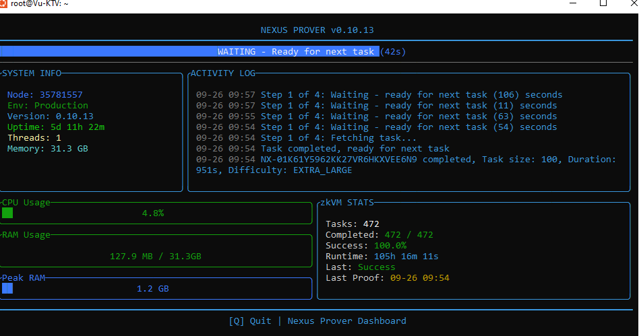
Task: Click log entry waiting (11) seconds
Action: 377,106
